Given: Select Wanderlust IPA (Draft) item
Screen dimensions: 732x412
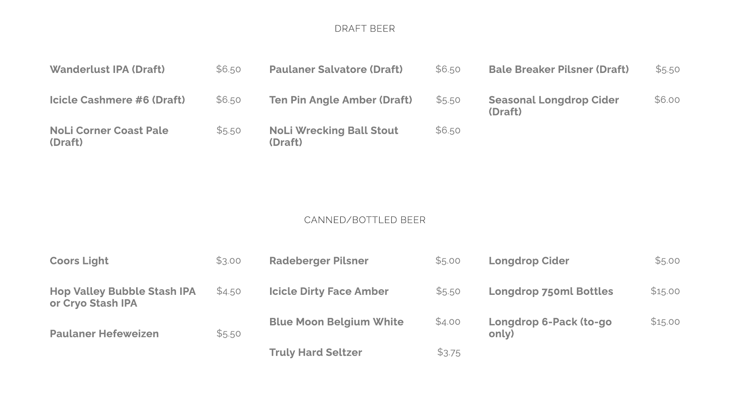Looking at the screenshot, I should point(107,69).
